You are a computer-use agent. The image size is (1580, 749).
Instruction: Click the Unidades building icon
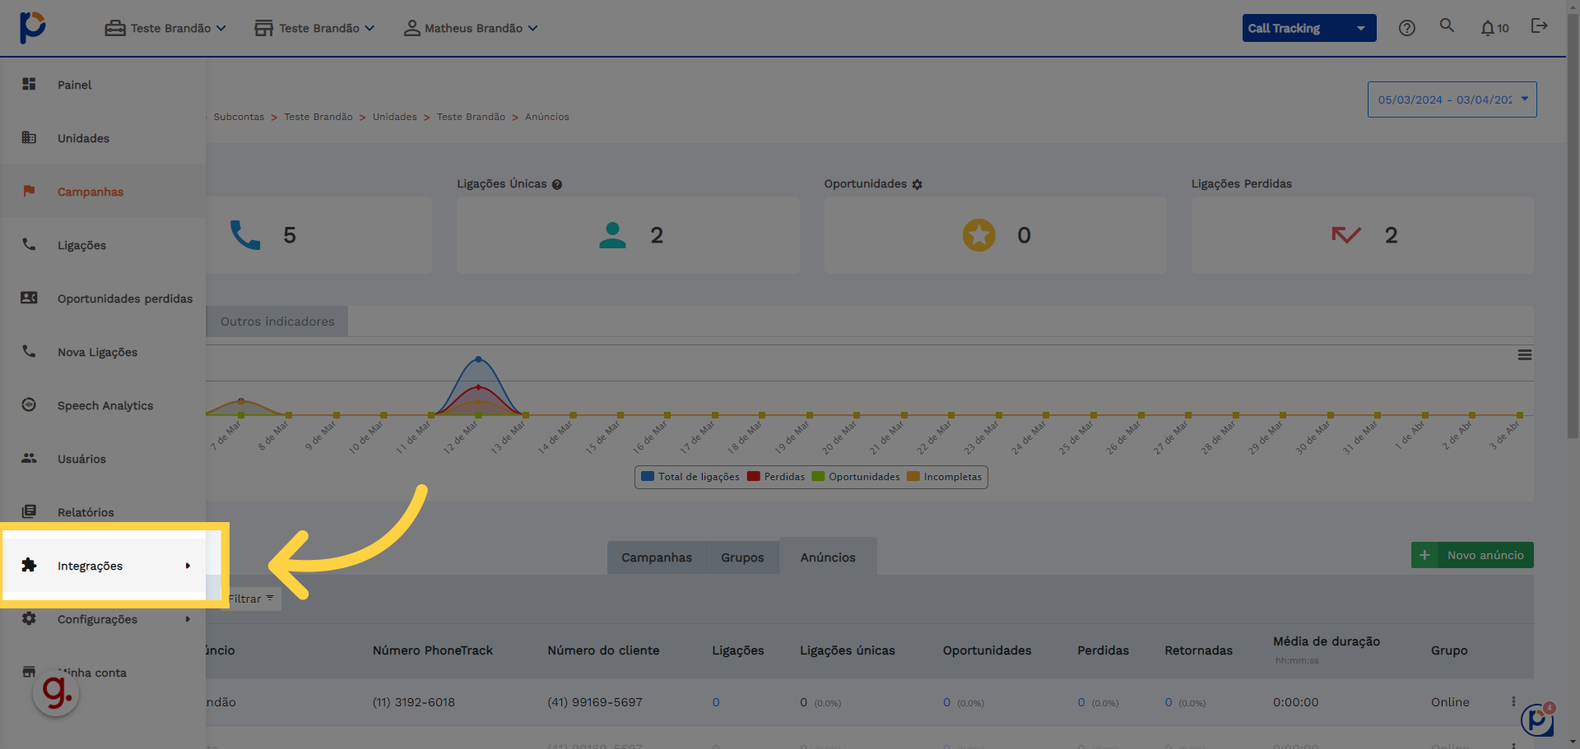pyautogui.click(x=29, y=137)
